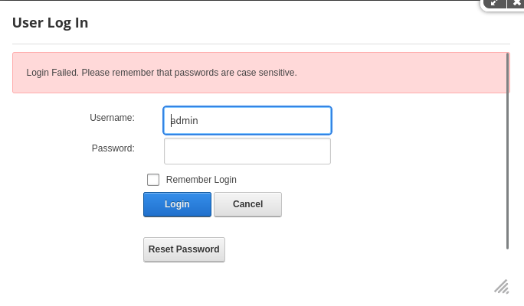Click the divider line below the title
The image size is (524, 306).
[x=260, y=44]
